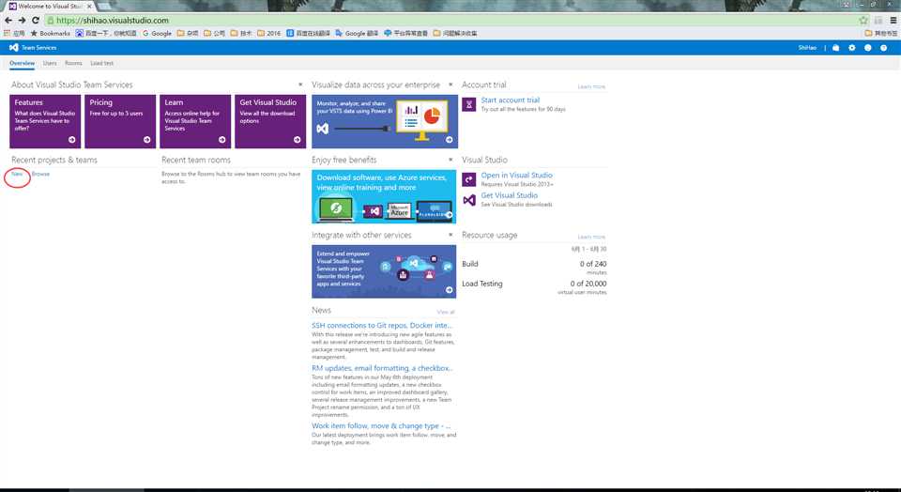The height and width of the screenshot is (492, 901).
Task: Click the arrow on the integrate services banner
Action: (449, 290)
